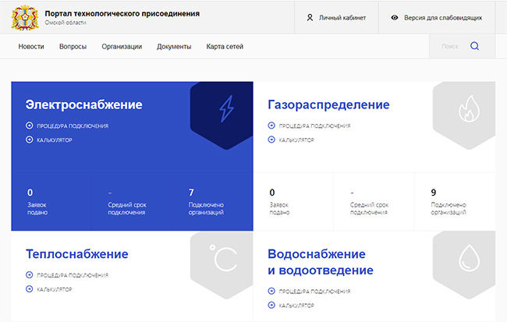Open Калькулятор under Газораспределение

pyautogui.click(x=296, y=140)
